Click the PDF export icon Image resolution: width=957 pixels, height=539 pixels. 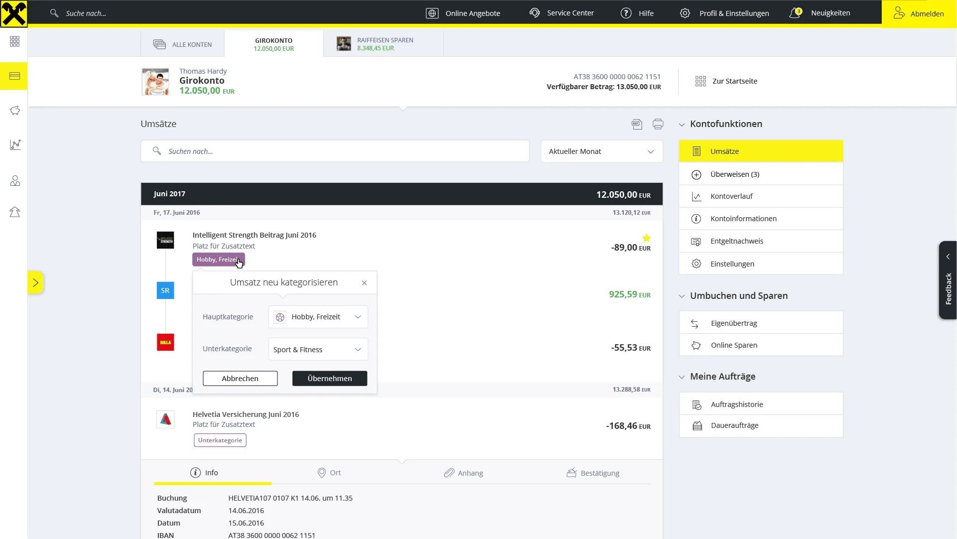coord(637,124)
